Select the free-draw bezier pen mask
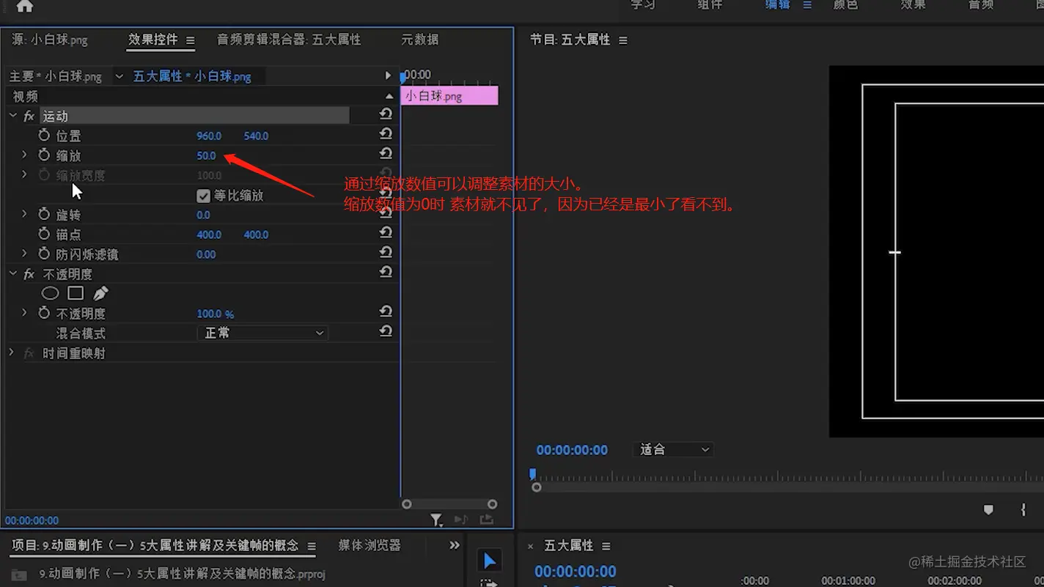This screenshot has height=587, width=1044. coord(100,293)
